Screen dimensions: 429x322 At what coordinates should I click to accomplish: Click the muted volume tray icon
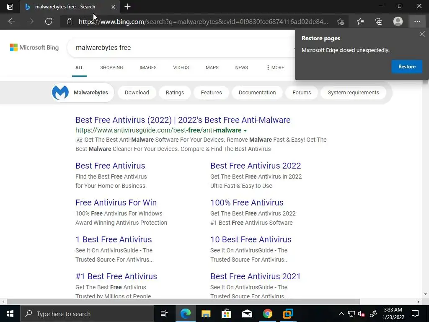(362, 314)
